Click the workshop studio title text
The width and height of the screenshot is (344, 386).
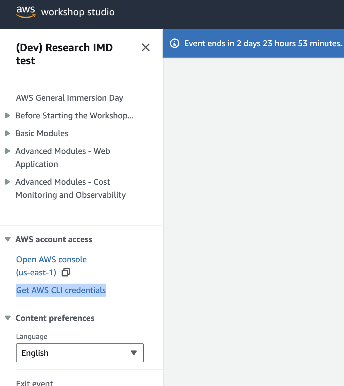(x=78, y=12)
